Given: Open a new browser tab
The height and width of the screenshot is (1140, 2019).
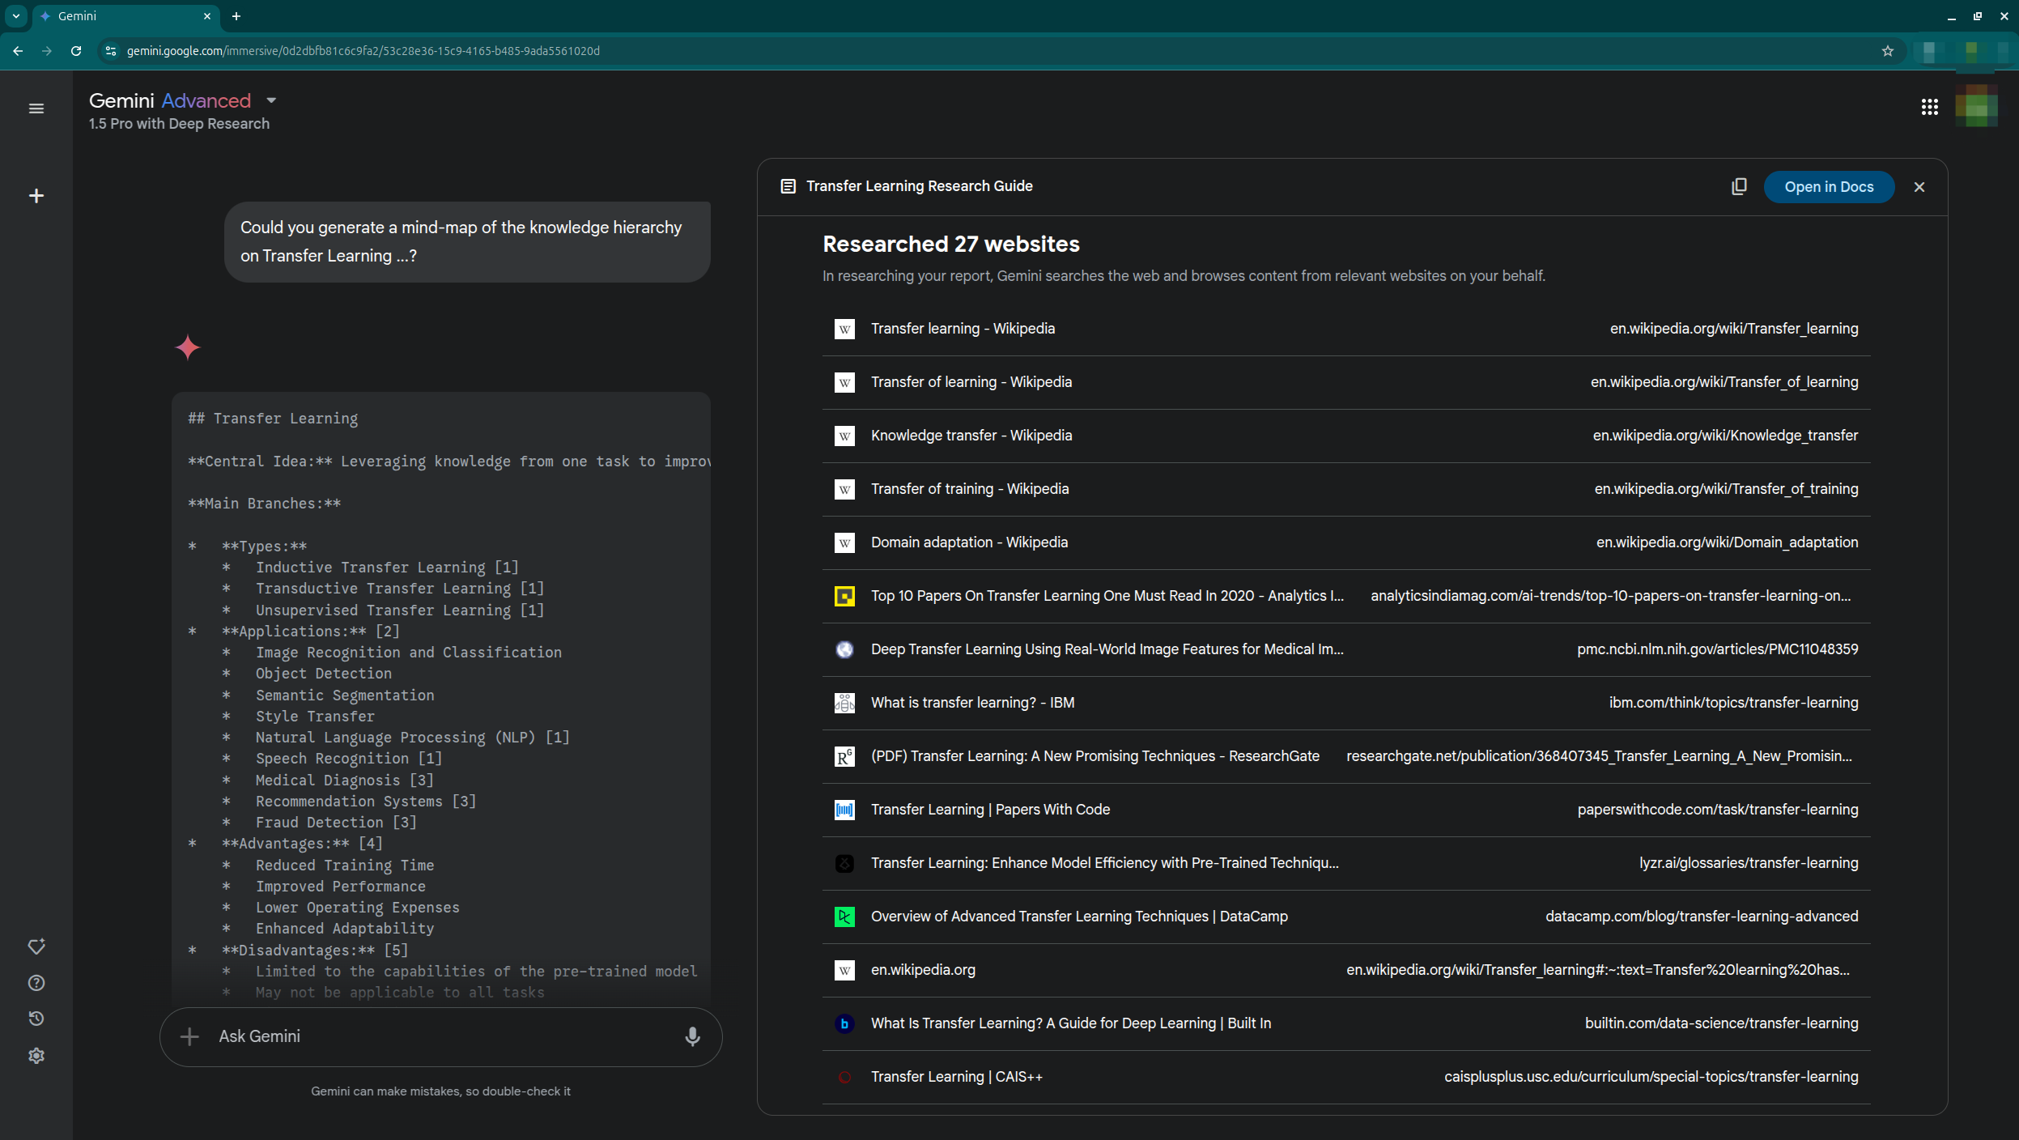Looking at the screenshot, I should pyautogui.click(x=236, y=16).
